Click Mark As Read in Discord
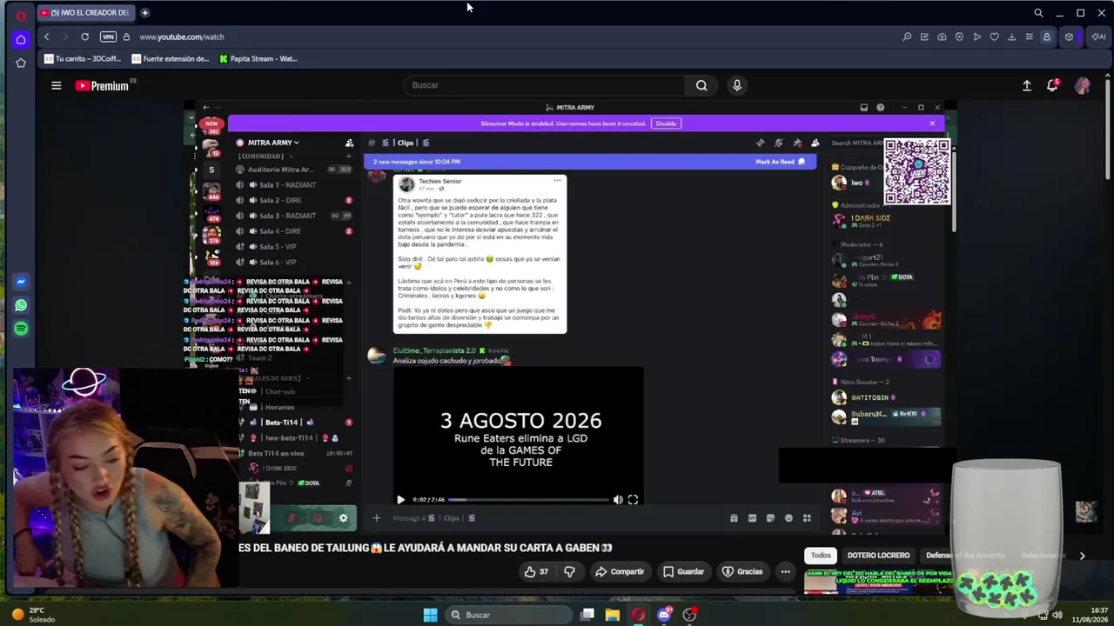This screenshot has height=626, width=1114. point(780,162)
